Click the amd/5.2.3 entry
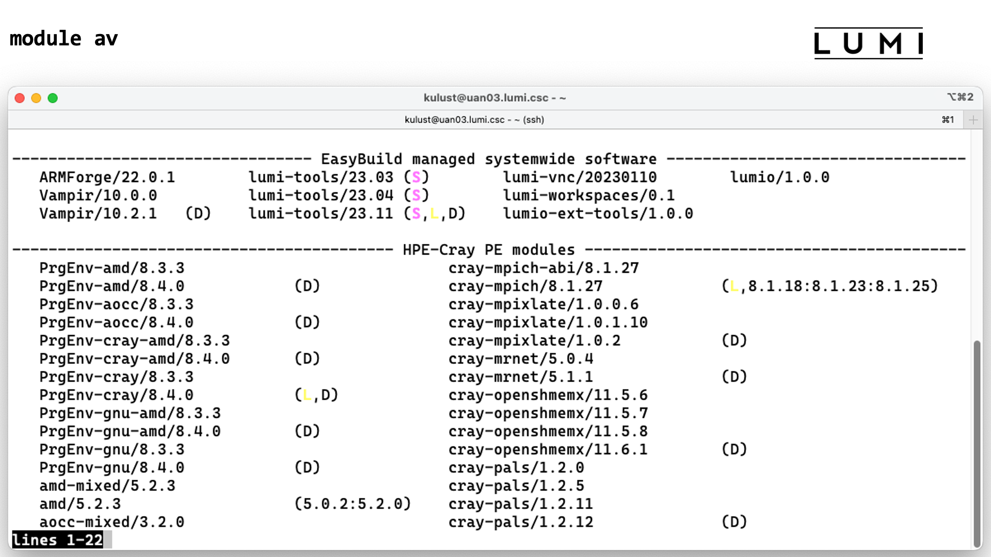 pyautogui.click(x=80, y=504)
